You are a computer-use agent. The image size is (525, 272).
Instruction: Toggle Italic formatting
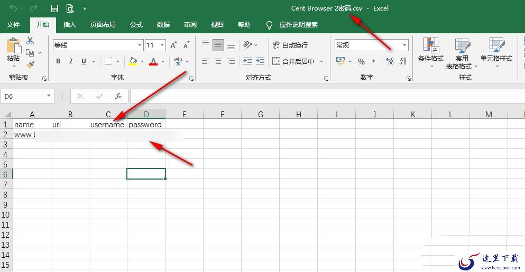click(x=71, y=61)
